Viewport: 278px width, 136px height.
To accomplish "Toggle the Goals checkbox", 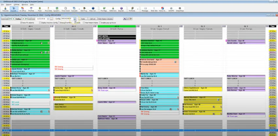I will (x=75, y=23).
